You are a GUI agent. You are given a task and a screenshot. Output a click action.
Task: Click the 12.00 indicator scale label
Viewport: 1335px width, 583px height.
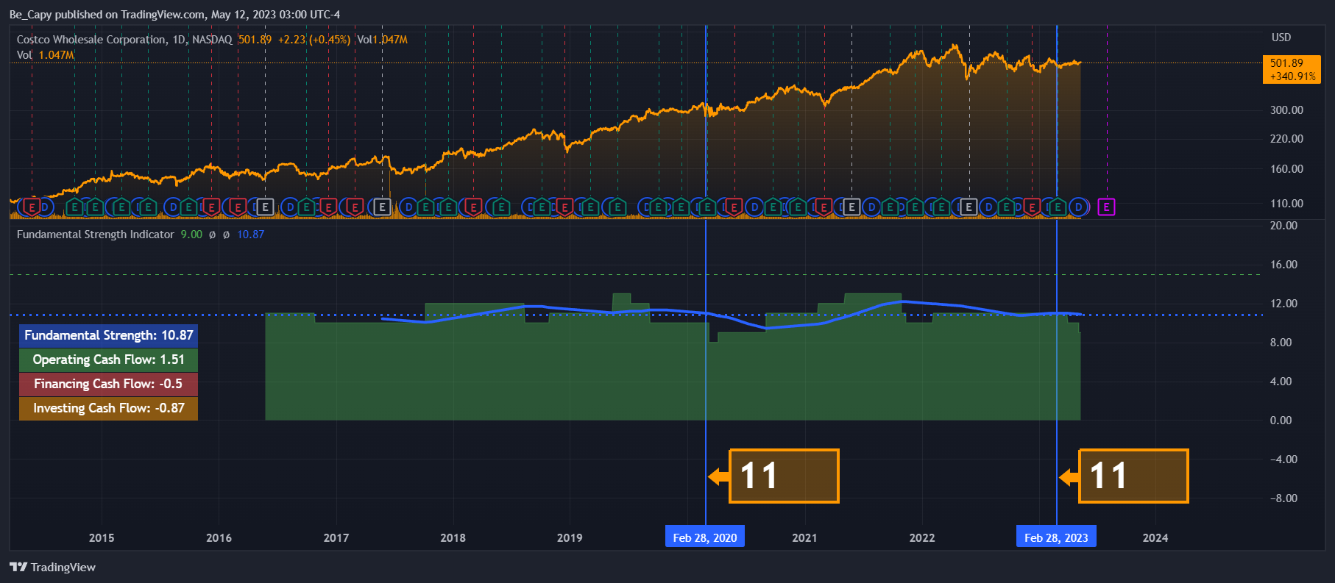coord(1284,304)
